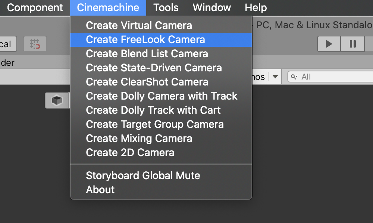This screenshot has width=373, height=223.
Task: Click the Pause button
Action: [352, 44]
